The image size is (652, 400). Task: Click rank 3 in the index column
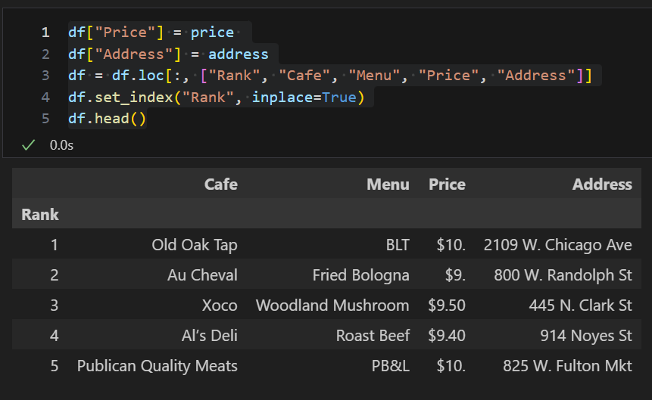coord(54,305)
